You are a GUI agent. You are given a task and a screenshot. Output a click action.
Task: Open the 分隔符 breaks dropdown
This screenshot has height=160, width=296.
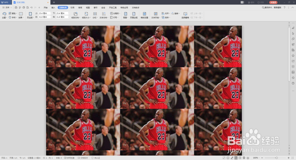tap(115, 13)
